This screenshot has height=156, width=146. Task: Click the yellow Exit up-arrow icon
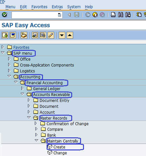(x=95, y=15)
